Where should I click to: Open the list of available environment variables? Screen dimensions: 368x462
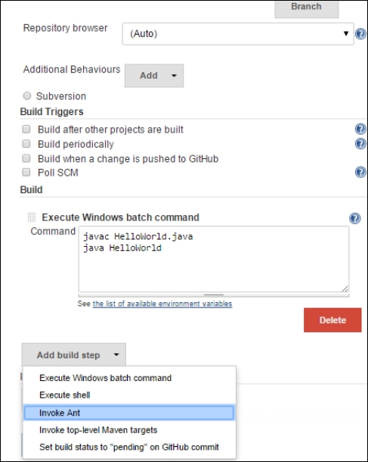tap(162, 304)
